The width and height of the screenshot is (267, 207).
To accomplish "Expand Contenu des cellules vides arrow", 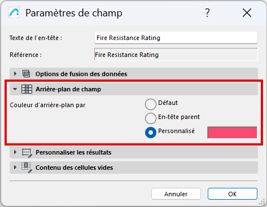I will [15, 167].
